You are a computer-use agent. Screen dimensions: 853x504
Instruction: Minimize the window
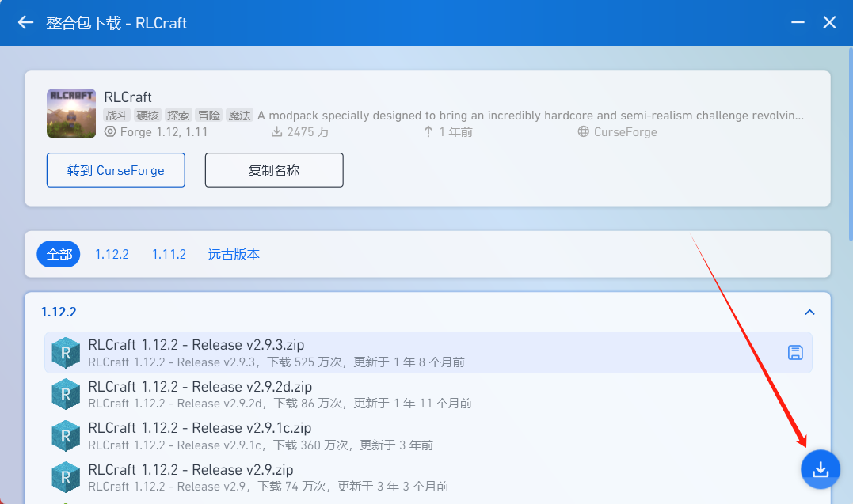[x=798, y=22]
